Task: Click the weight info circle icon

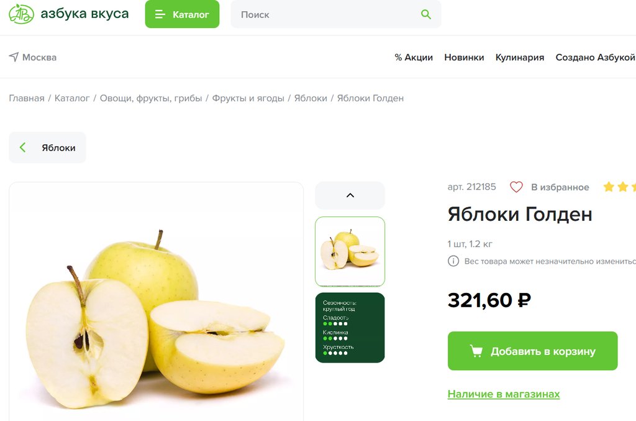Action: 453,261
